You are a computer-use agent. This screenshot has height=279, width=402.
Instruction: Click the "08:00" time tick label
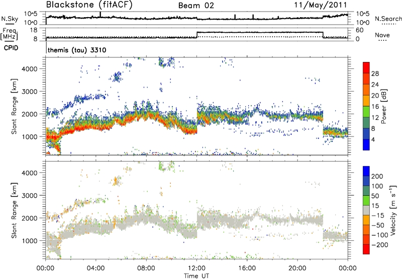pyautogui.click(x=146, y=268)
